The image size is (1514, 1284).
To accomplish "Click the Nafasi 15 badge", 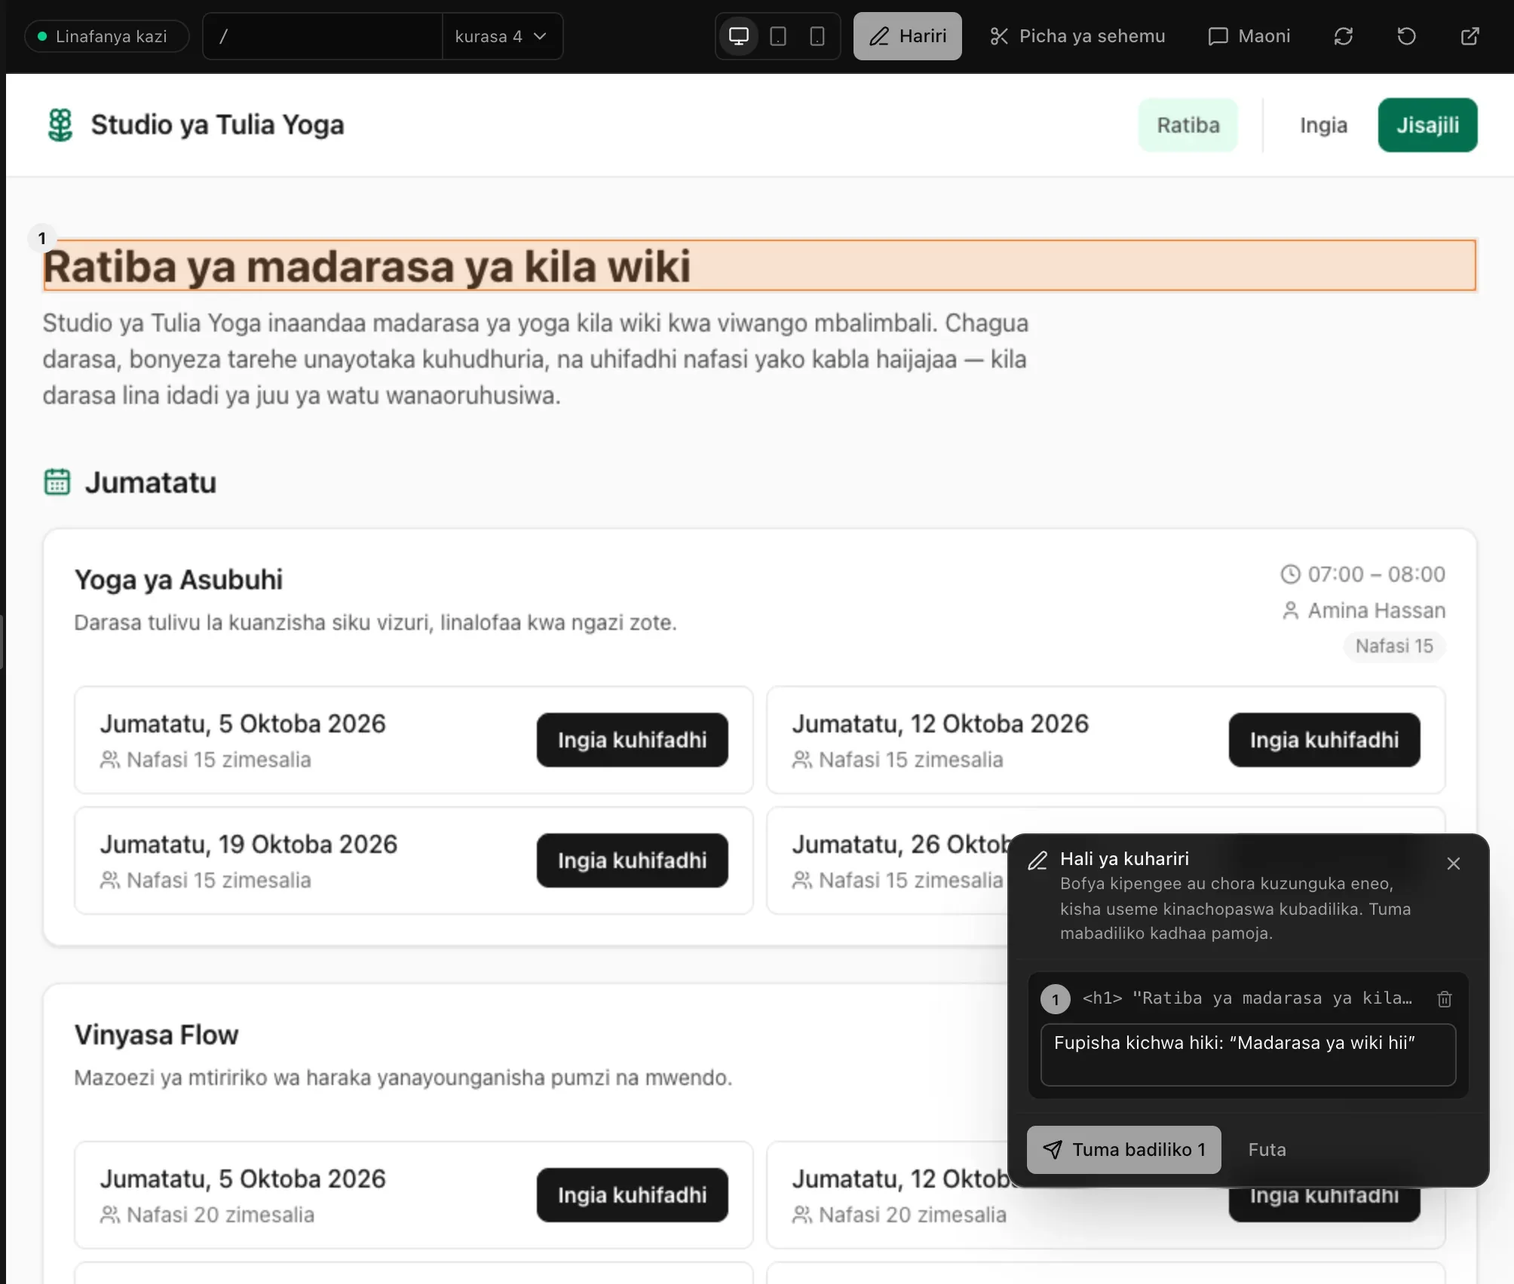I will 1394,647.
